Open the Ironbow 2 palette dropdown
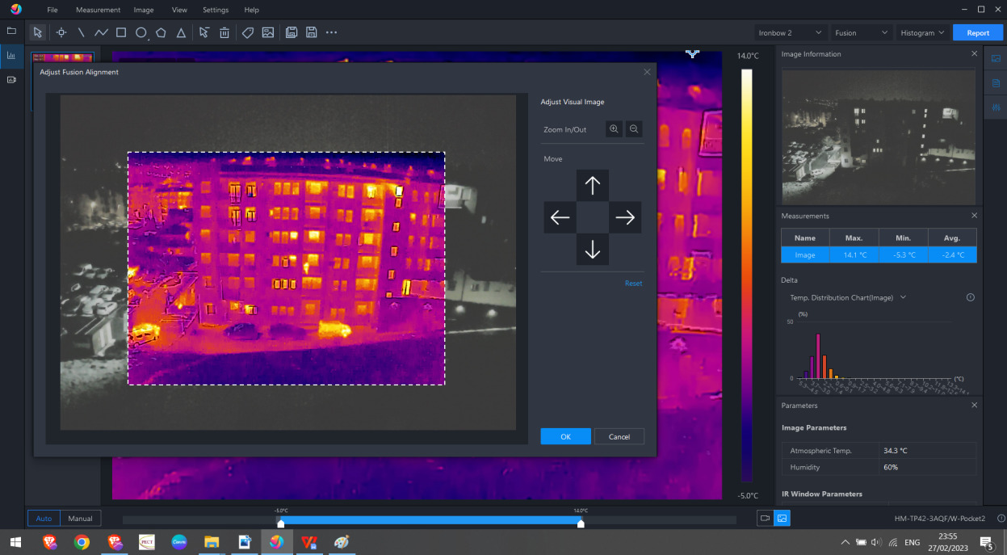The width and height of the screenshot is (1007, 555). pos(790,33)
